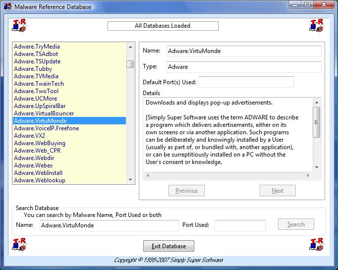This screenshot has height=270, width=338.
Task: Select Adware.TSAdbot in the list
Action: click(69, 54)
